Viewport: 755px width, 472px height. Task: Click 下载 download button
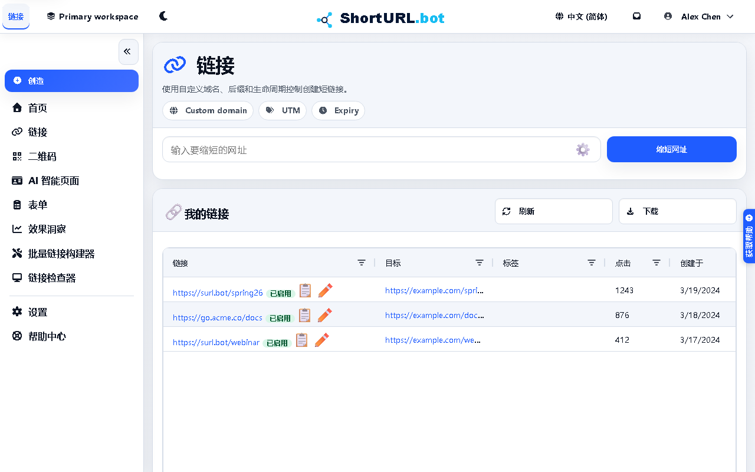coord(678,211)
